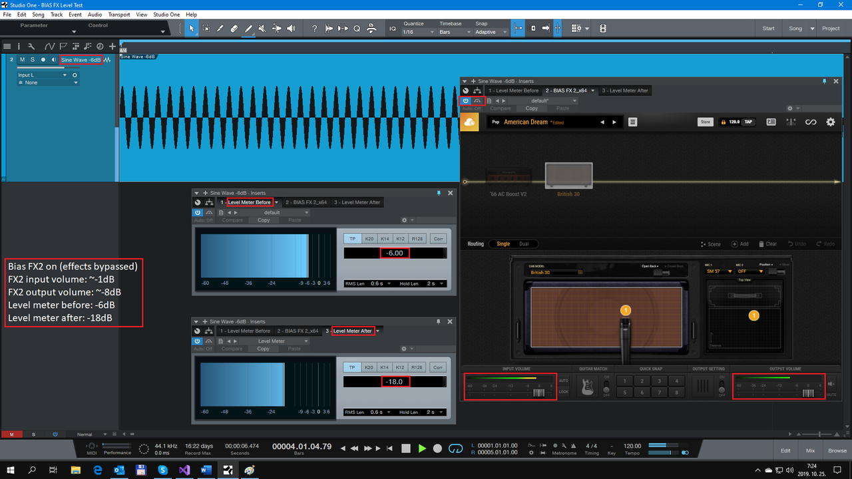Screen dimensions: 852x479
Task: Select the Range tool
Action: pyautogui.click(x=206, y=29)
